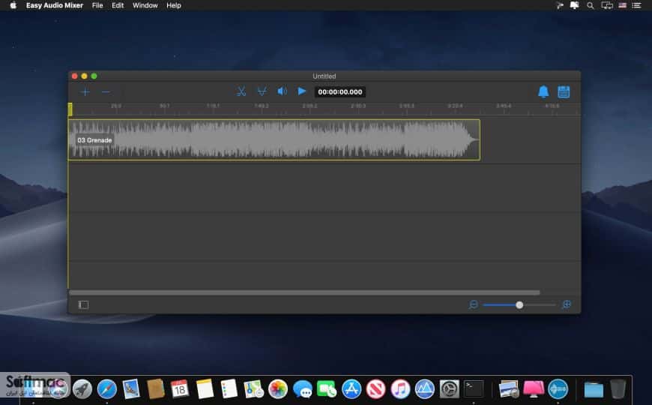Toggle the sidebar panel icon at bottom left

pyautogui.click(x=83, y=304)
